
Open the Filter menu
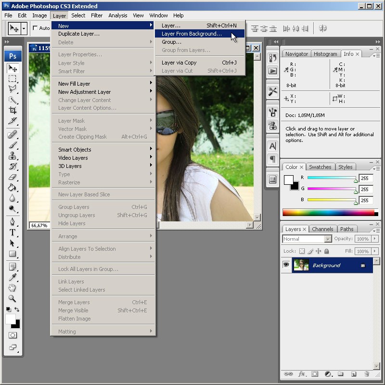pos(97,15)
